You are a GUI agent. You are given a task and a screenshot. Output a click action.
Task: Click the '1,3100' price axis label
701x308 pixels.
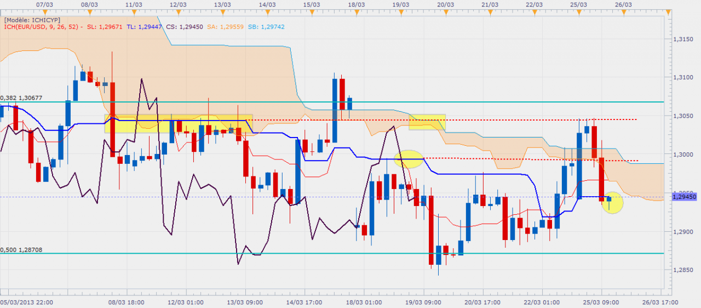(683, 77)
